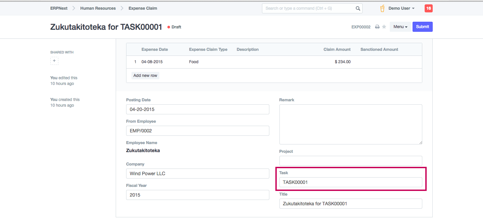Select expense row 1 dated 04-08-2015
Image resolution: width=483 pixels, height=220 pixels.
tap(152, 62)
